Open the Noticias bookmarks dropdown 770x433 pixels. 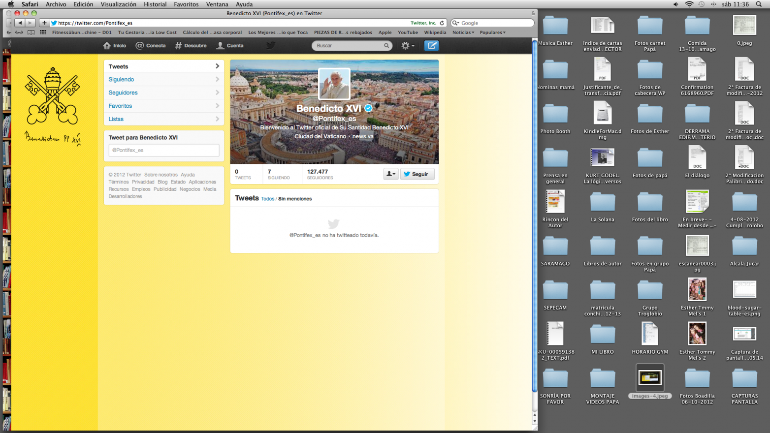point(463,32)
